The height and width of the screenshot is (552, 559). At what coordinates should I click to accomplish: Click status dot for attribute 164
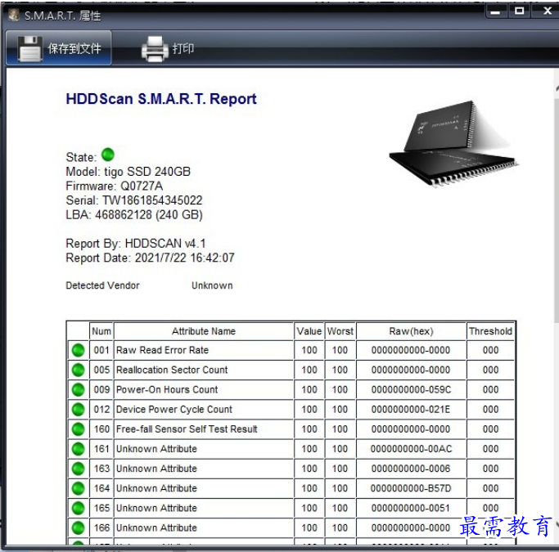(x=78, y=488)
